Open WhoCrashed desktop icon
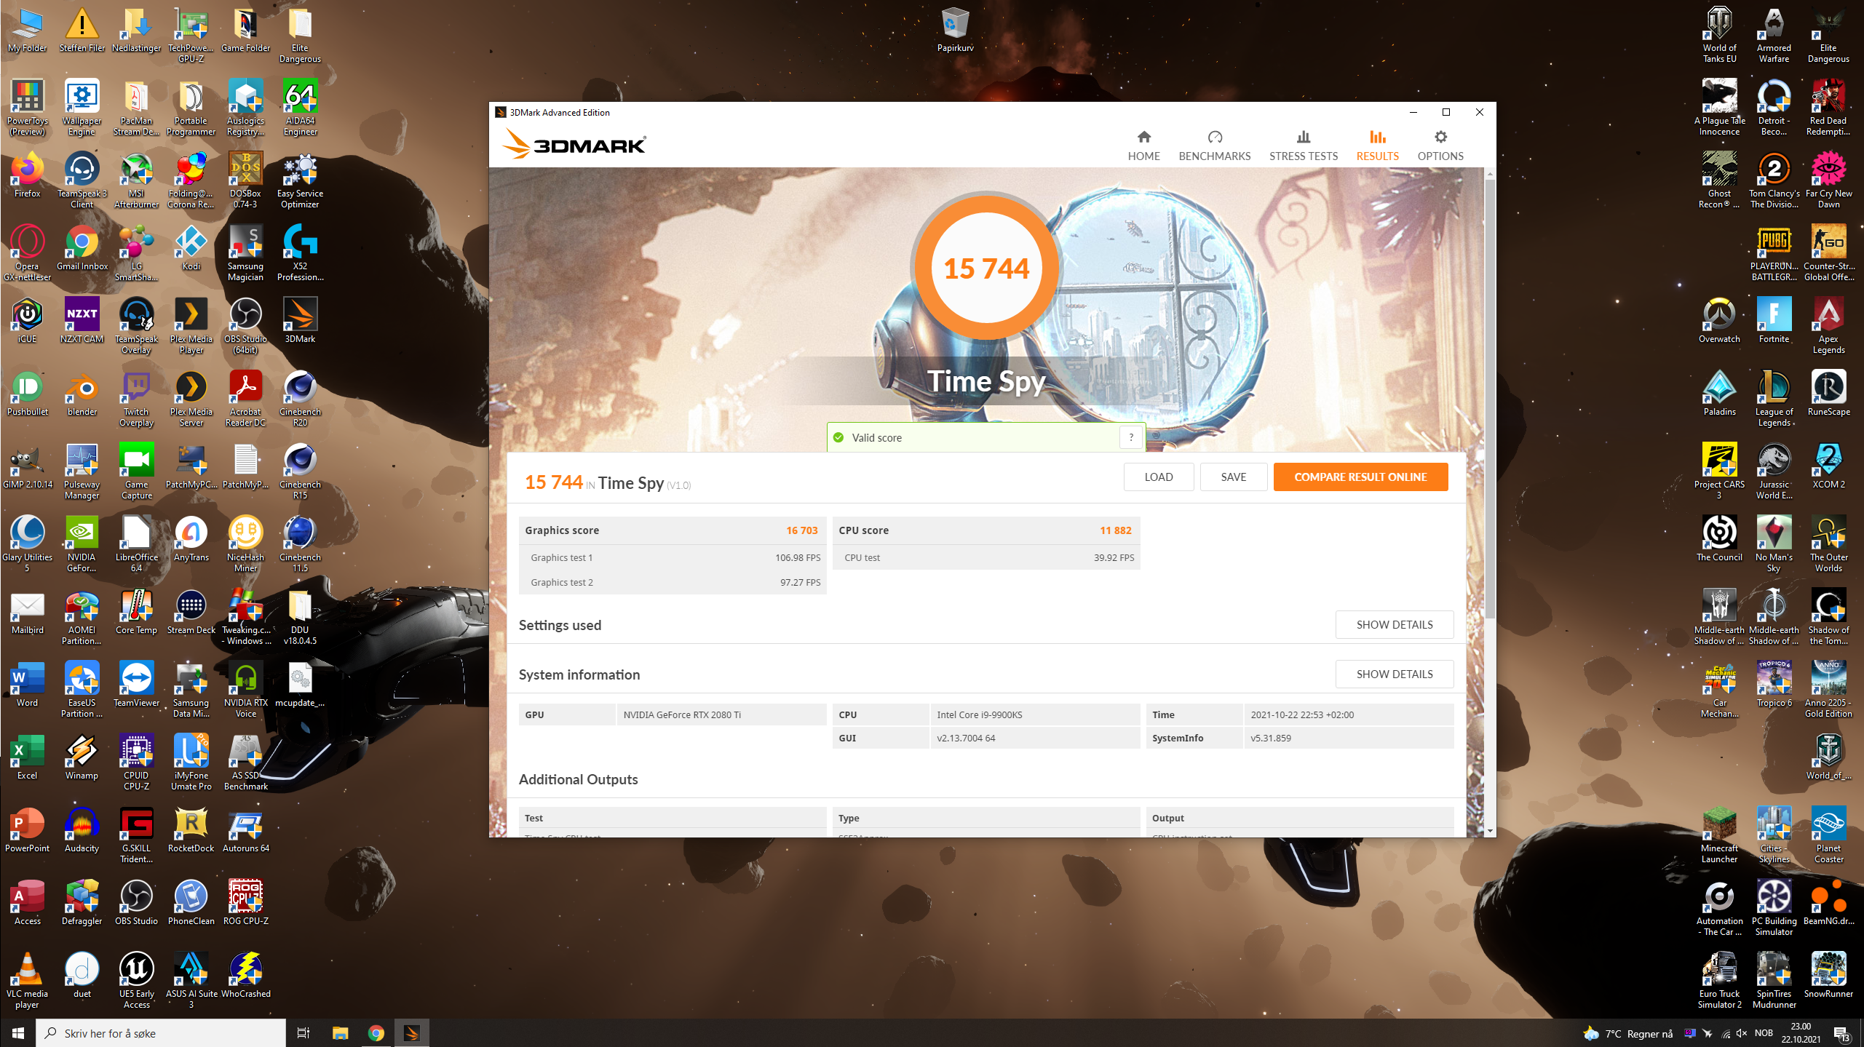Screen dimensions: 1864x1047 tap(245, 976)
